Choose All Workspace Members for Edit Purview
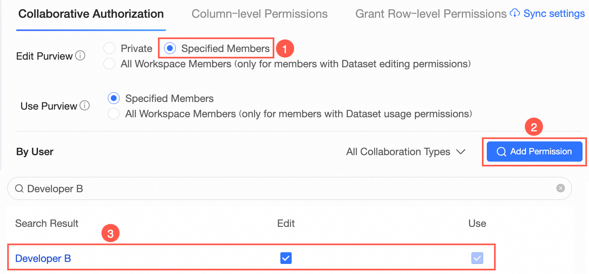Image resolution: width=589 pixels, height=274 pixels. (109, 64)
